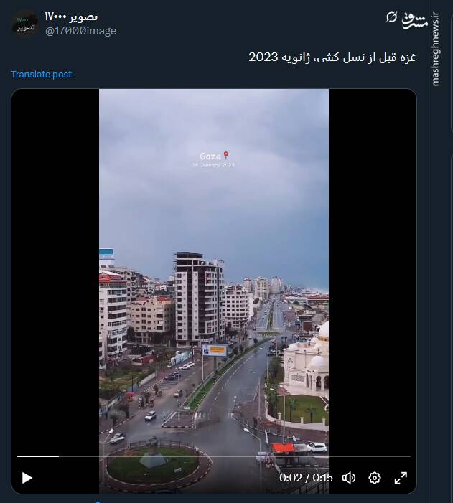The width and height of the screenshot is (453, 503).
Task: Expand video to fullscreen
Action: [x=401, y=478]
